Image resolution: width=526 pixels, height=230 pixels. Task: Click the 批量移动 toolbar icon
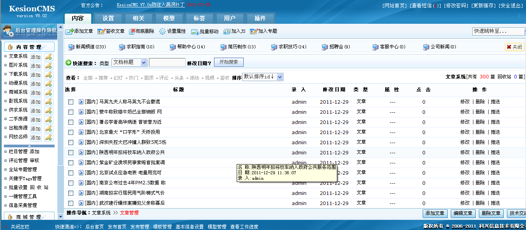[195, 31]
